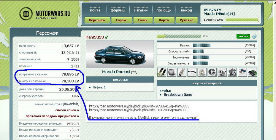Open the brake disc part icon

click(202, 72)
